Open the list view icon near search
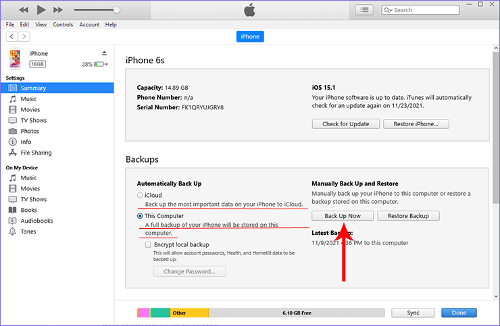Image resolution: width=500 pixels, height=326 pixels. (x=364, y=10)
